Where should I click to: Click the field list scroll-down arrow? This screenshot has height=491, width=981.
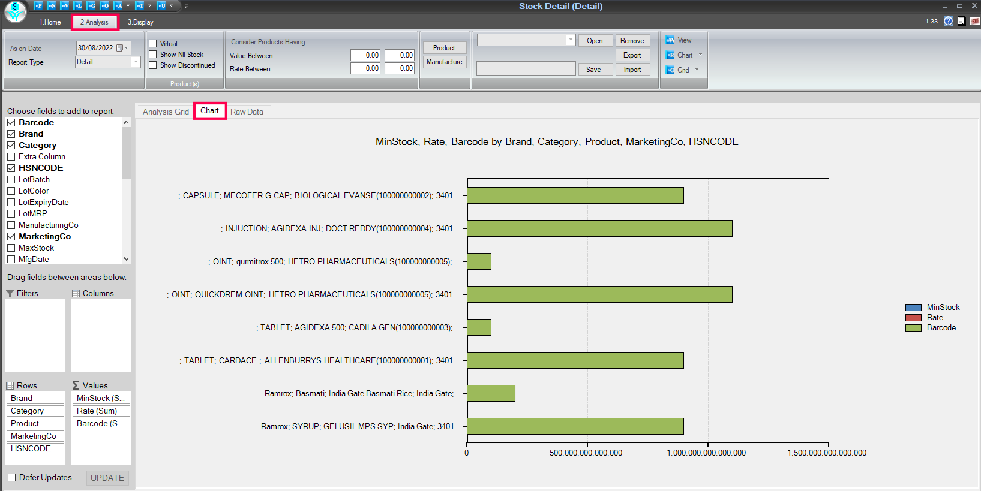point(126,259)
